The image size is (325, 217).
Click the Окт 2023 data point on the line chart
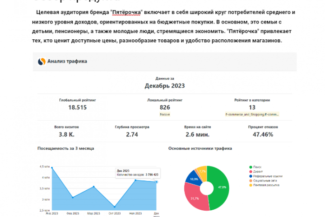click(115, 207)
